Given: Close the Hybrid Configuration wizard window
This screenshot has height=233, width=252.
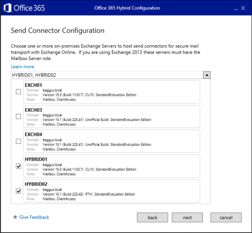Looking at the screenshot, I should pos(243,8).
